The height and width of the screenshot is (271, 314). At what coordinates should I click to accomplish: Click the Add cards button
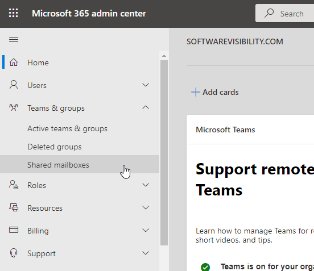[x=214, y=92]
